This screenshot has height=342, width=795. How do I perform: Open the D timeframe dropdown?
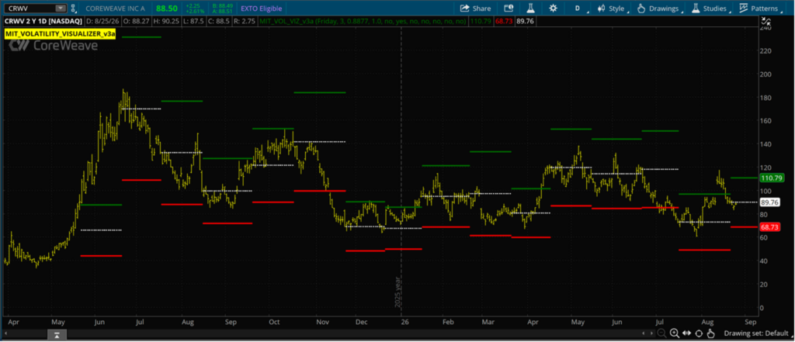tap(580, 8)
